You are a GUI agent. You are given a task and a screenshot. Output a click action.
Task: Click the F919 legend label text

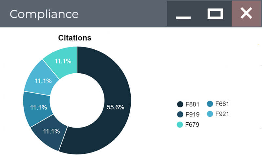tap(192, 114)
